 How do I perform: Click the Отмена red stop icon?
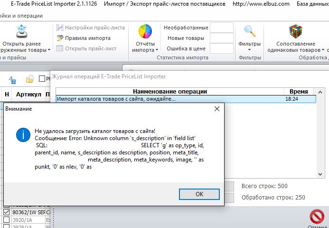click(317, 217)
